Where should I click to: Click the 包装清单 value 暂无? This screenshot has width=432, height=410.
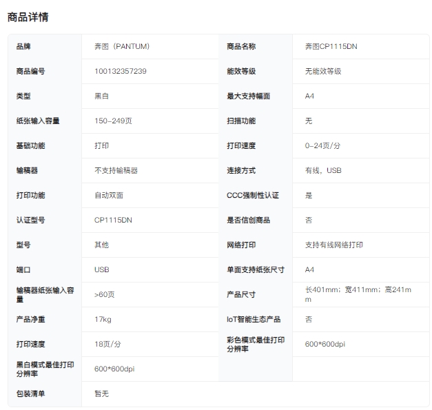102,393
